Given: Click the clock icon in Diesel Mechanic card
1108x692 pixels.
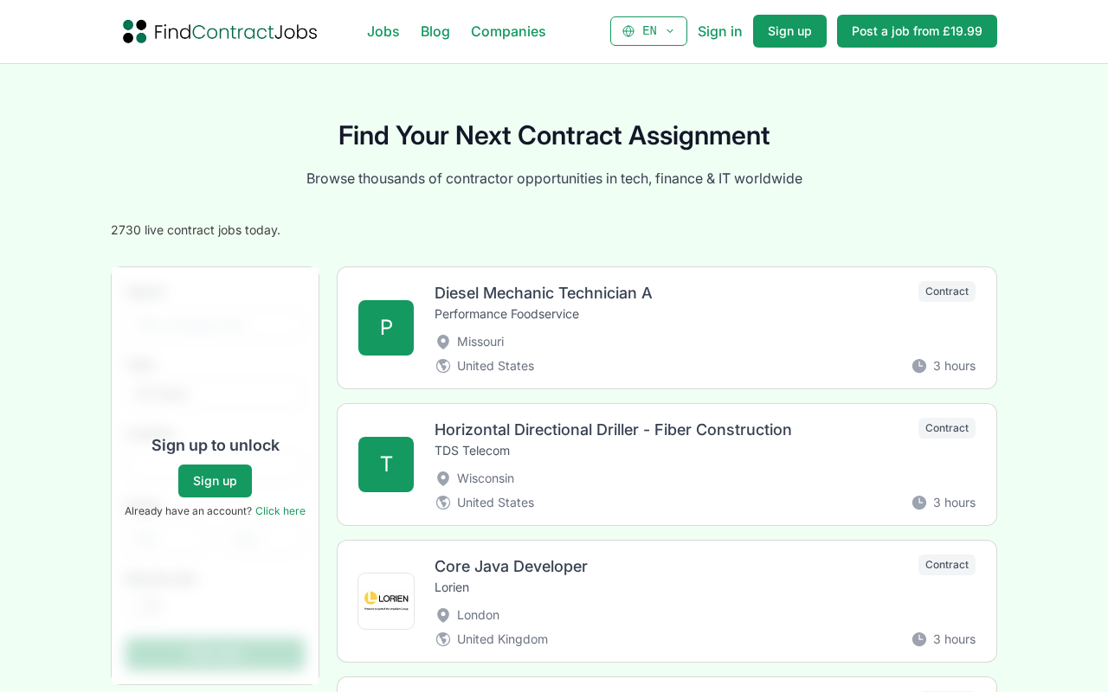Looking at the screenshot, I should tap(919, 366).
